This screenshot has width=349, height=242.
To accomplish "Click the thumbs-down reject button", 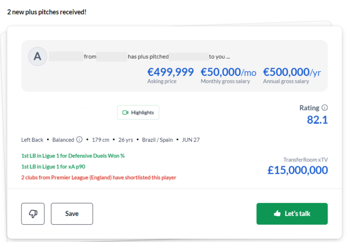I will click(33, 214).
